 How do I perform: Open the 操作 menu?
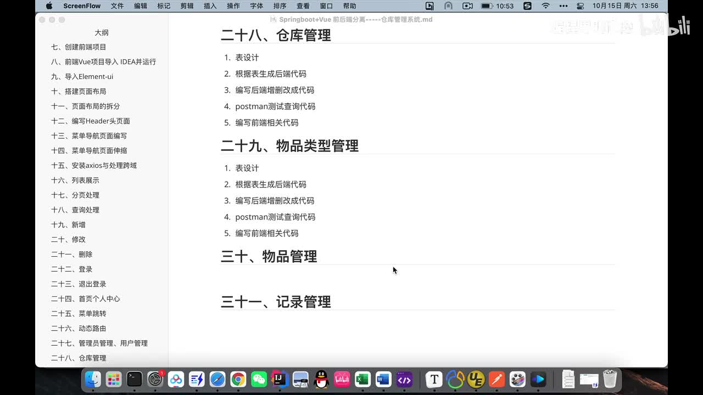pyautogui.click(x=233, y=6)
